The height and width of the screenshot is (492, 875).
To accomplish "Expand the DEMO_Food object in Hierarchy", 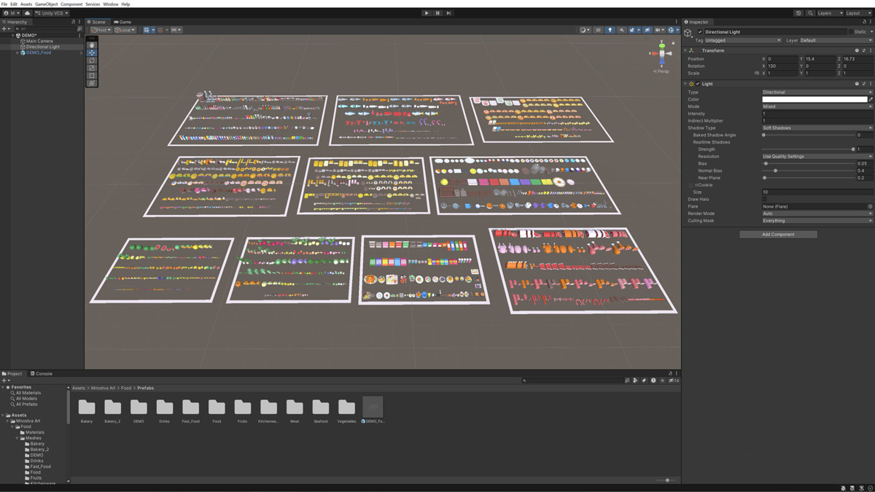I will pyautogui.click(x=17, y=52).
